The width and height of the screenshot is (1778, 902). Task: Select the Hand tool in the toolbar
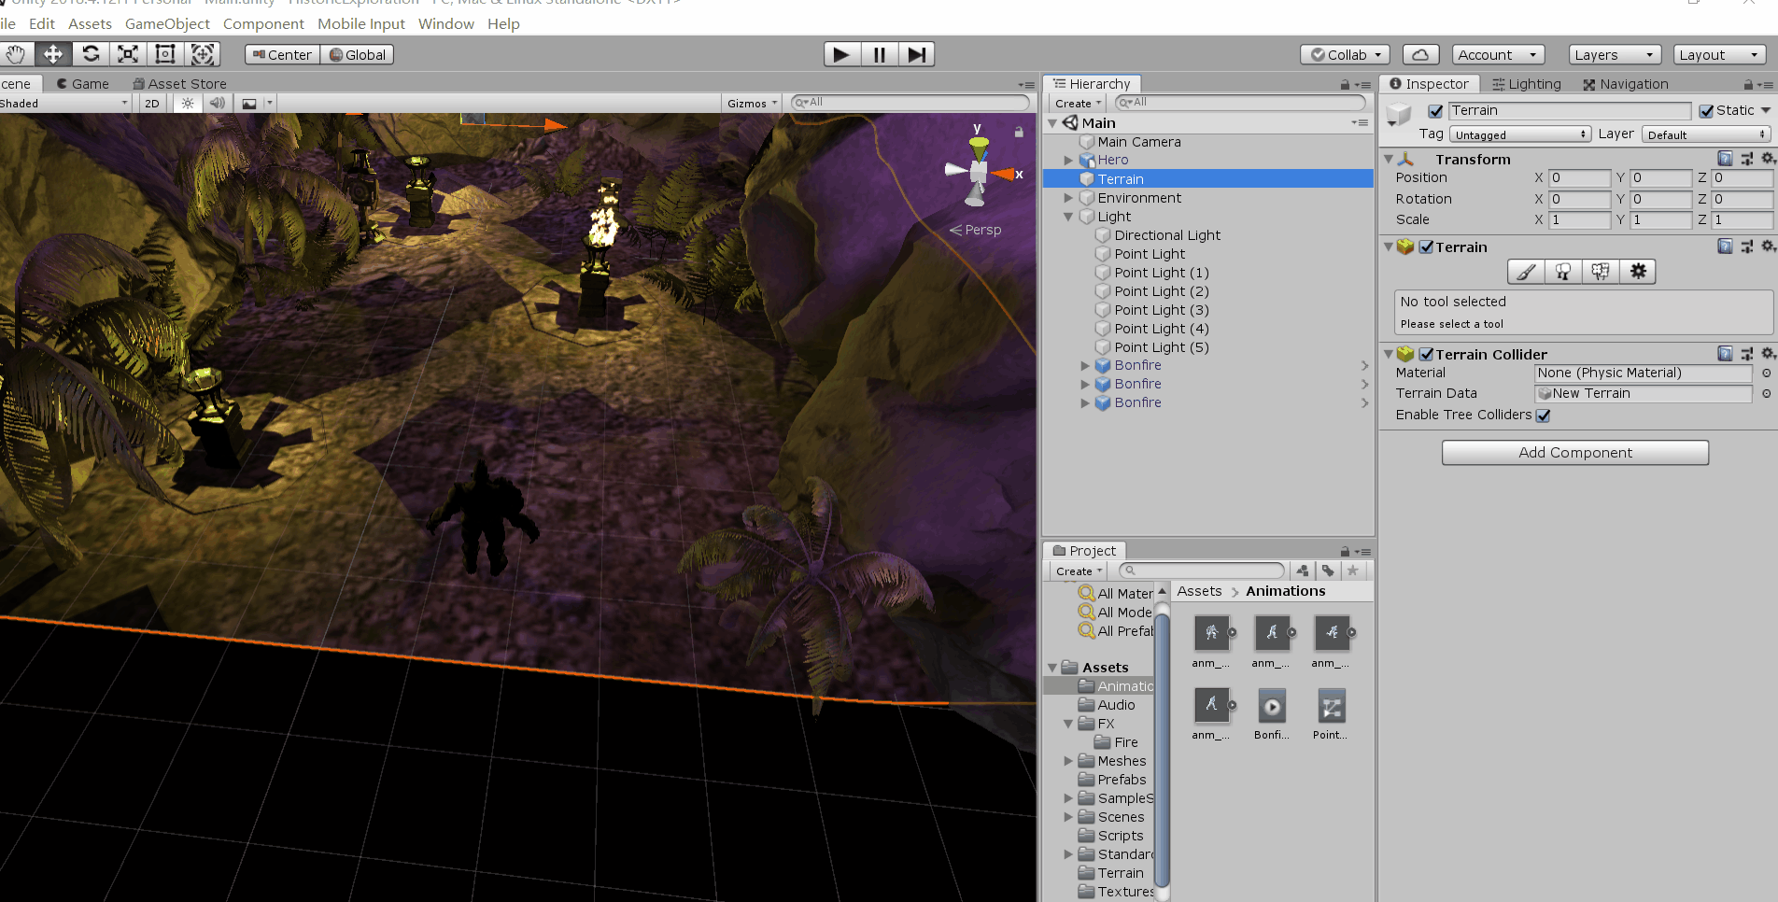16,54
